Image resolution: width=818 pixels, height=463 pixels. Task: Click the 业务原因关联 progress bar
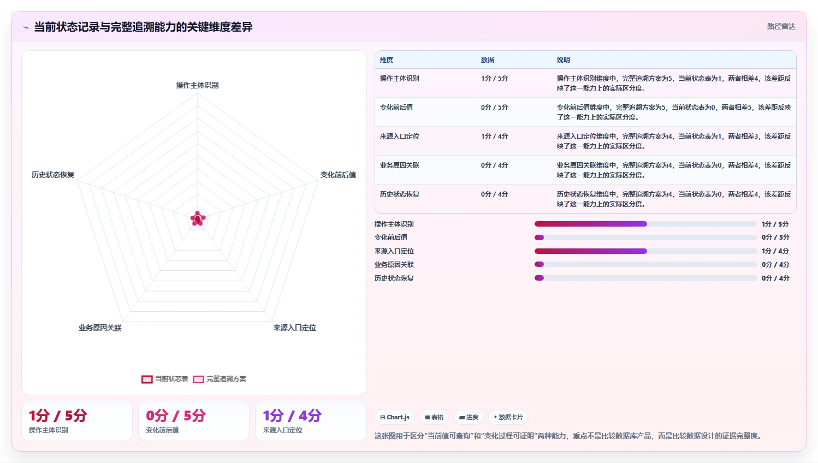[x=646, y=264]
